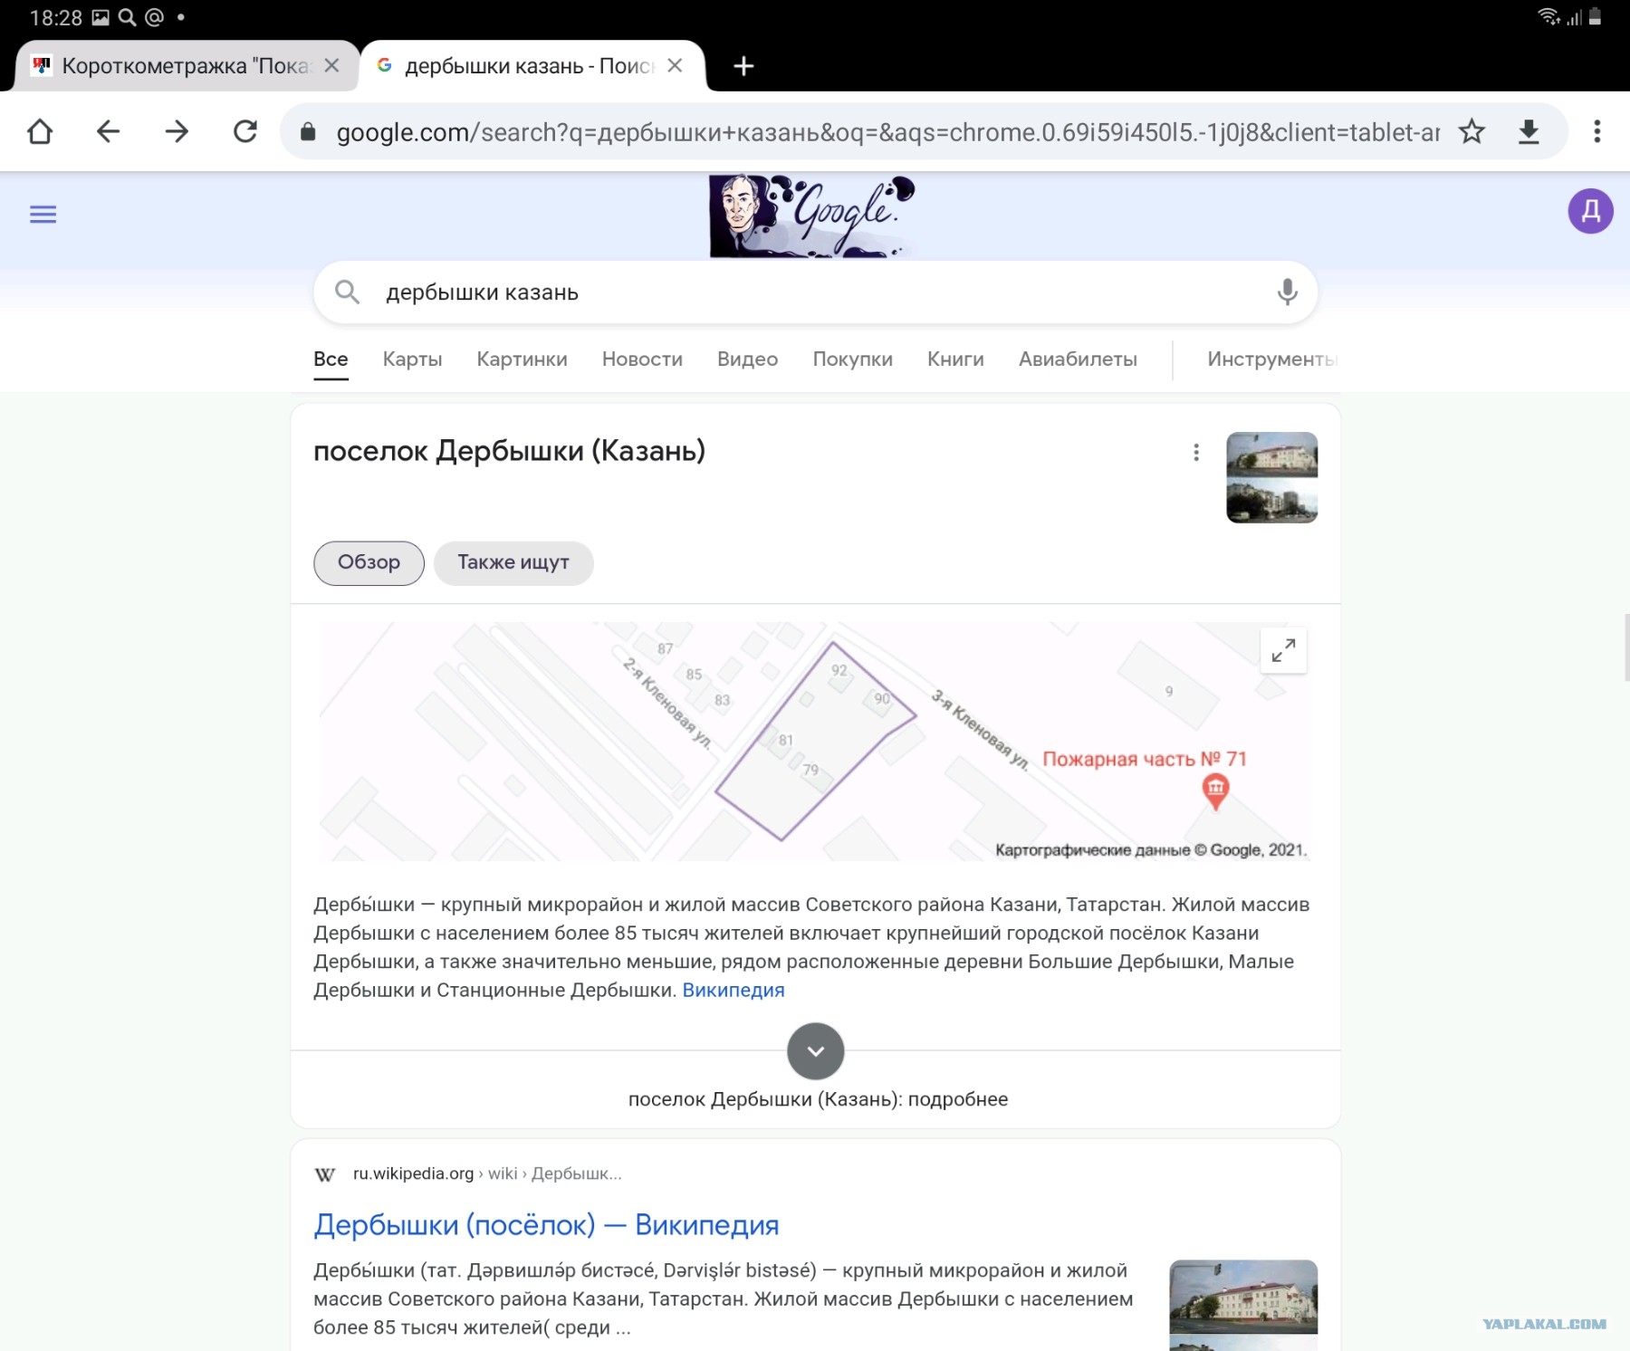This screenshot has height=1351, width=1630.
Task: Close the Короткометражка tab
Action: 331,65
